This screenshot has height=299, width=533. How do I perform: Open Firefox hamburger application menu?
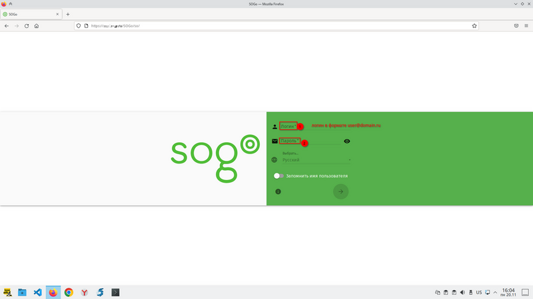tap(526, 26)
